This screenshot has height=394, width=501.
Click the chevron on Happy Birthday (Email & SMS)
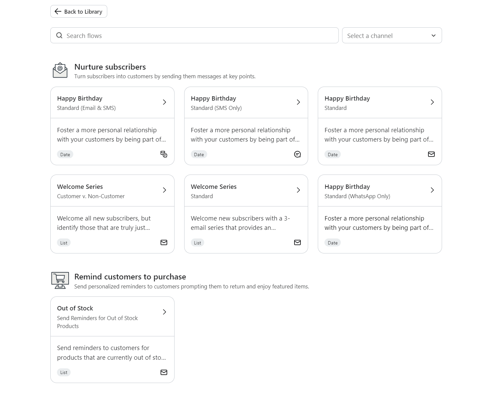(x=165, y=102)
